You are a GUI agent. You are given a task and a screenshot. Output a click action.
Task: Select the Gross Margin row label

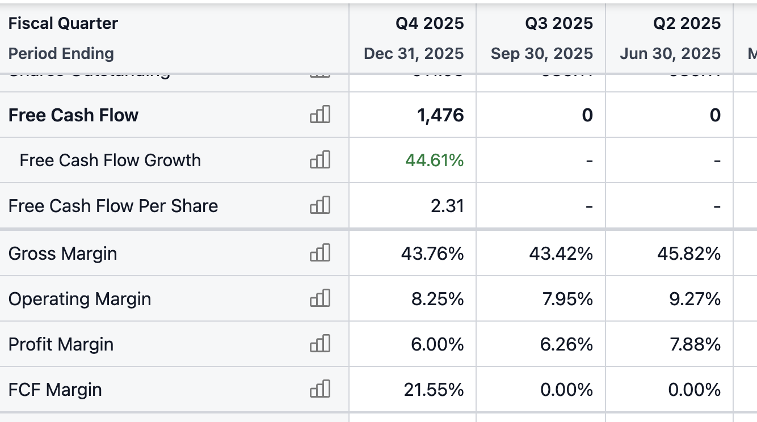63,254
